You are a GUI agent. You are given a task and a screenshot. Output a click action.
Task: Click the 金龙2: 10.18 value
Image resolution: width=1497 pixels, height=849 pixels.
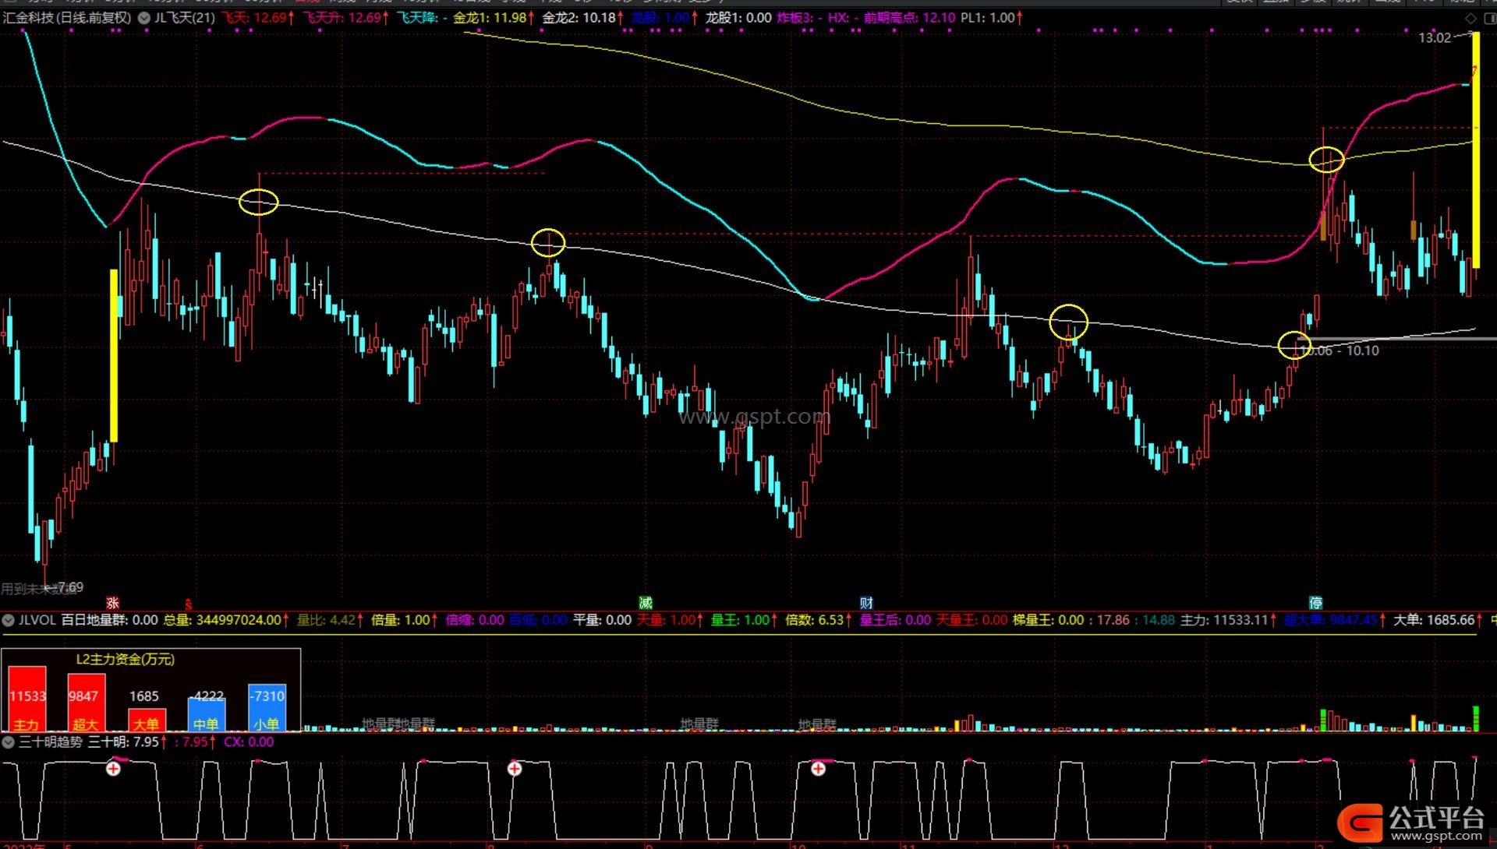tap(582, 17)
